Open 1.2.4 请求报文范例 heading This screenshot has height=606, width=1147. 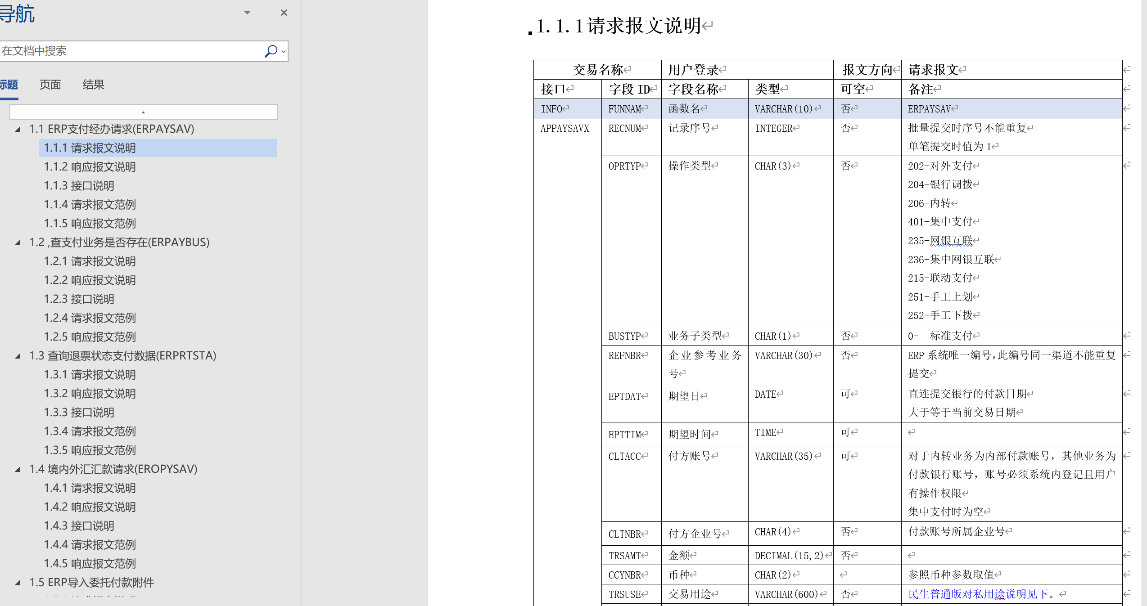tap(90, 318)
